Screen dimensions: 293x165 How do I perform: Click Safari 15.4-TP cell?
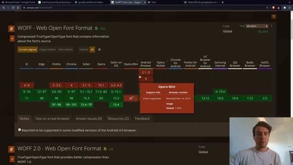[x=86, y=104]
